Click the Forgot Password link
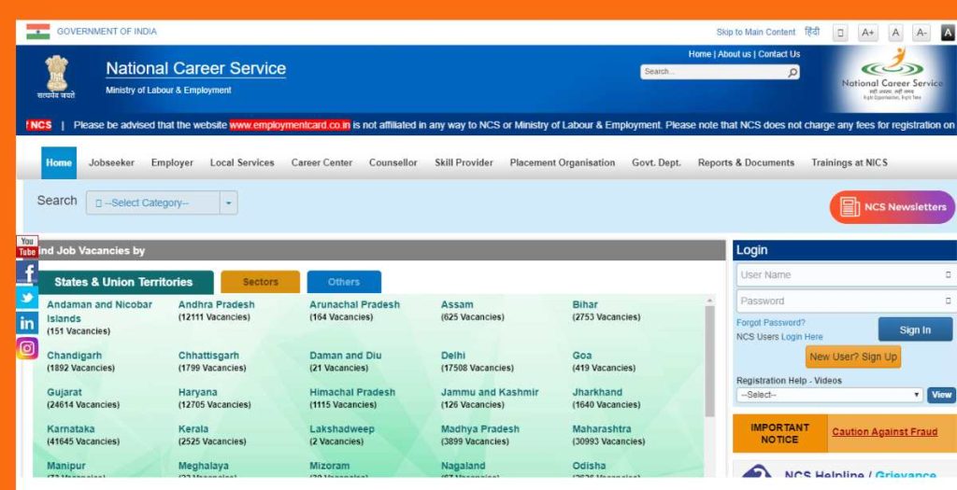 [x=770, y=323]
